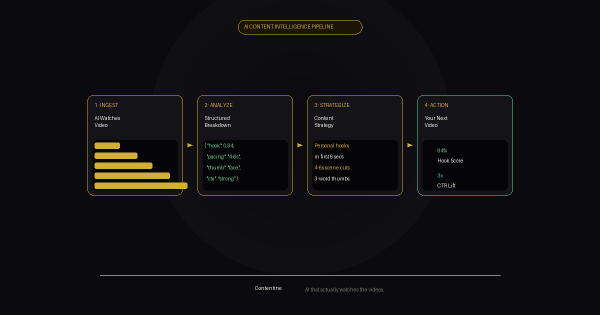Select the 'AI Watches Video' title
Screen dimensions: 600x315
pyautogui.click(x=107, y=121)
